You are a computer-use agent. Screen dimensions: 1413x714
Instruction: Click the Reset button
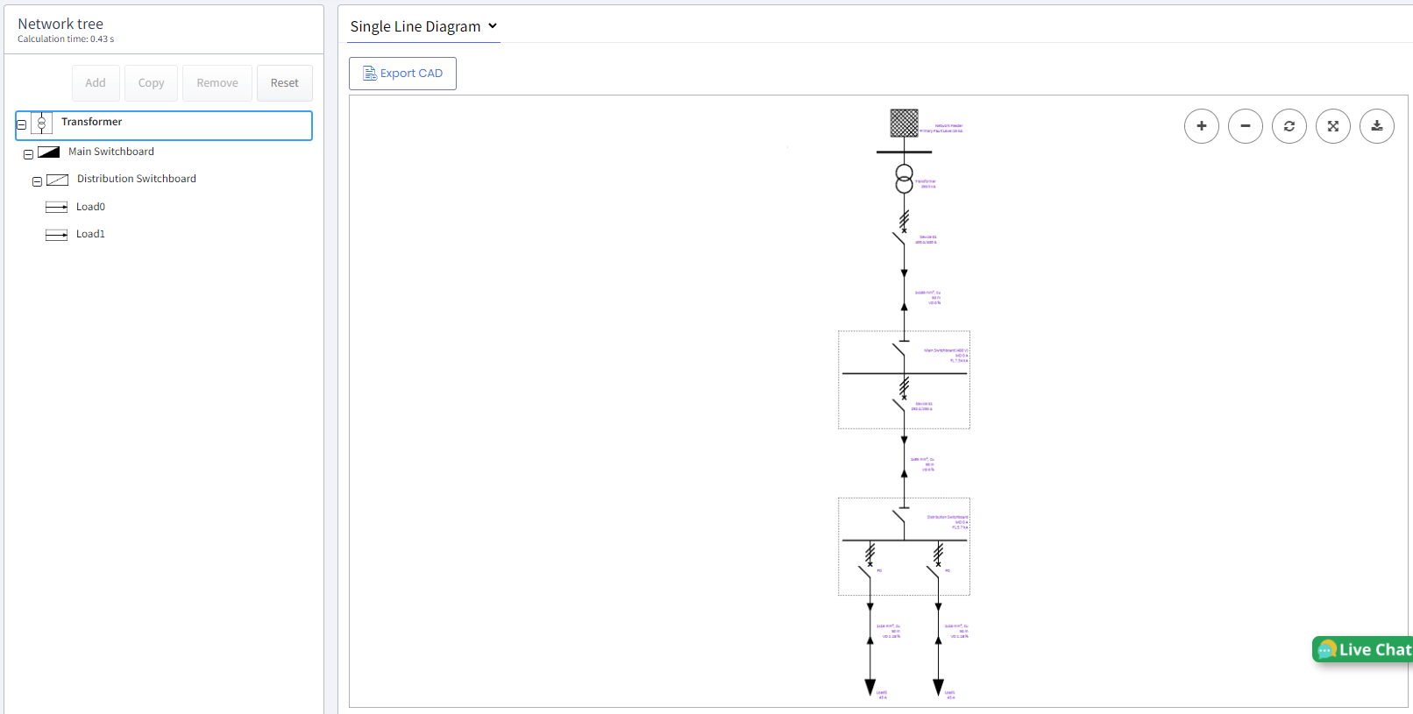pyautogui.click(x=284, y=83)
